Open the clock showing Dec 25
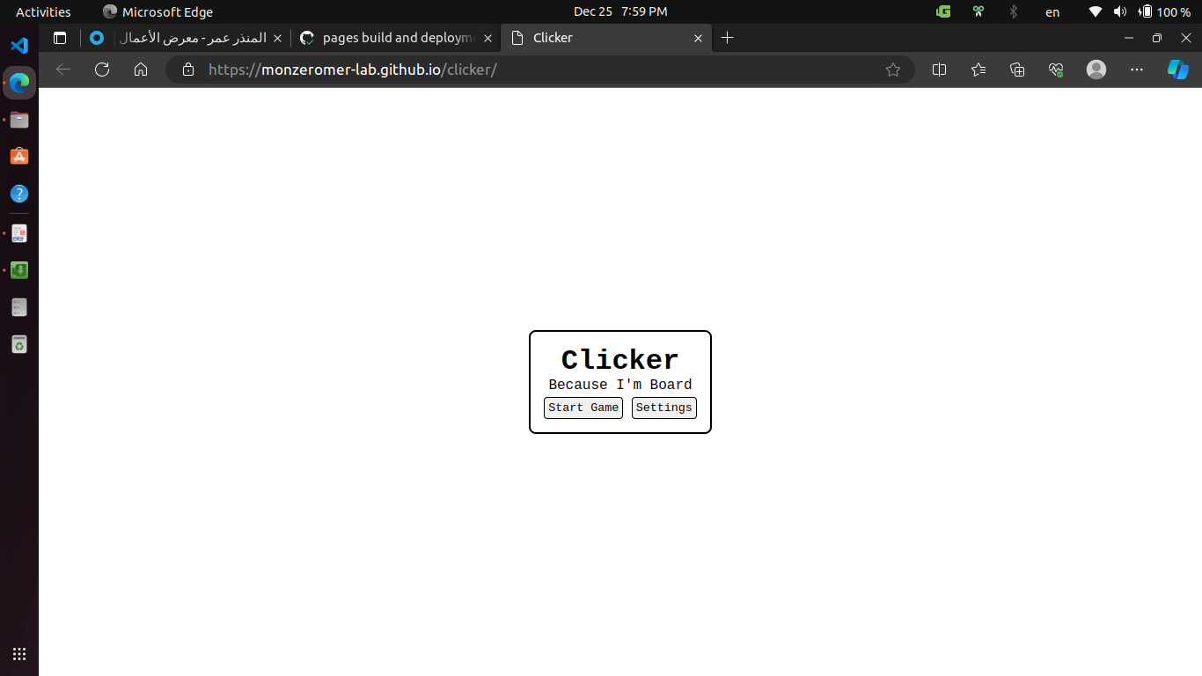Image resolution: width=1202 pixels, height=676 pixels. point(620,11)
